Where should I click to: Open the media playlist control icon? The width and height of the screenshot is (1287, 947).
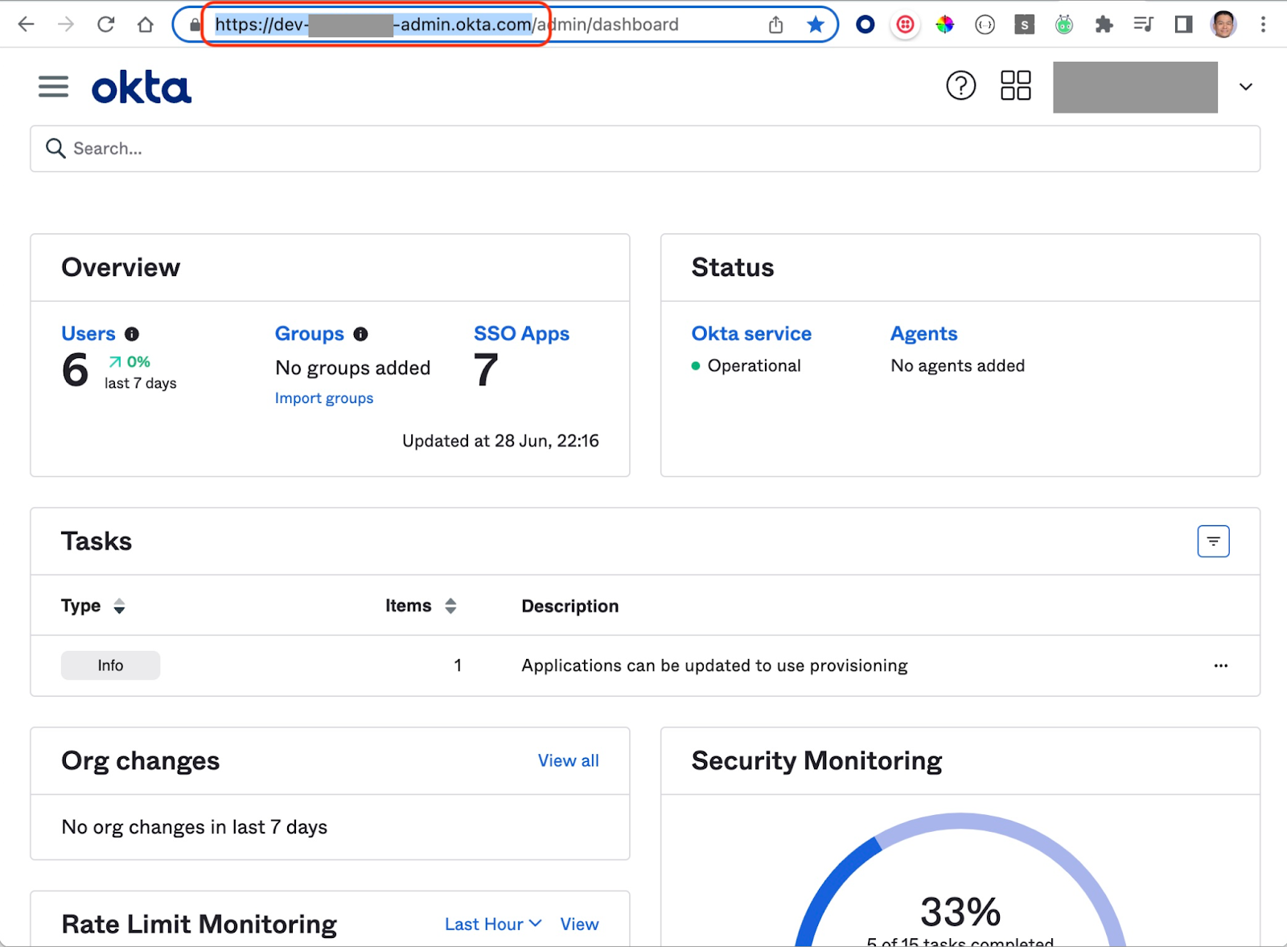[x=1143, y=25]
